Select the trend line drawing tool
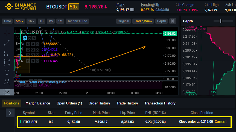This screenshot has width=236, height=132. point(7,43)
